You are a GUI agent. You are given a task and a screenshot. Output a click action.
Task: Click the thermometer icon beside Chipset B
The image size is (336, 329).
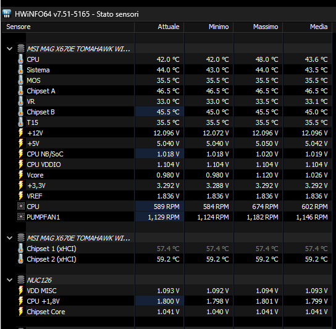point(20,112)
